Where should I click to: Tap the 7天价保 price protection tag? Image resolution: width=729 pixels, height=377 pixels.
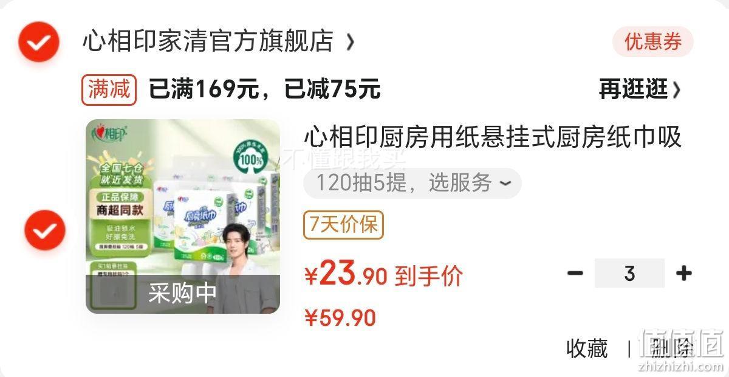click(343, 225)
